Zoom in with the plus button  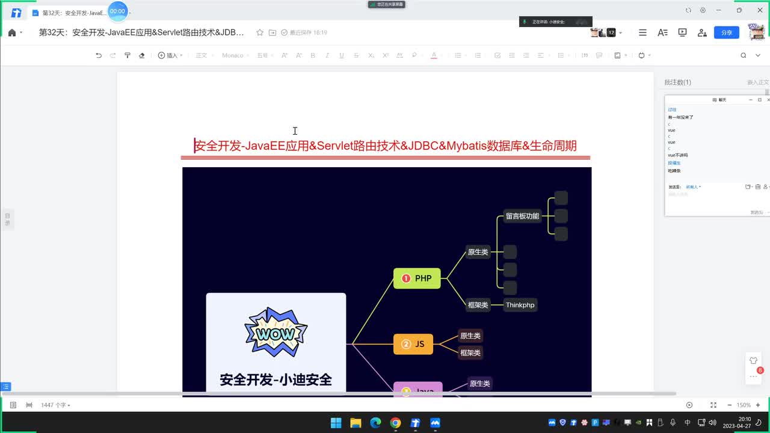758,405
